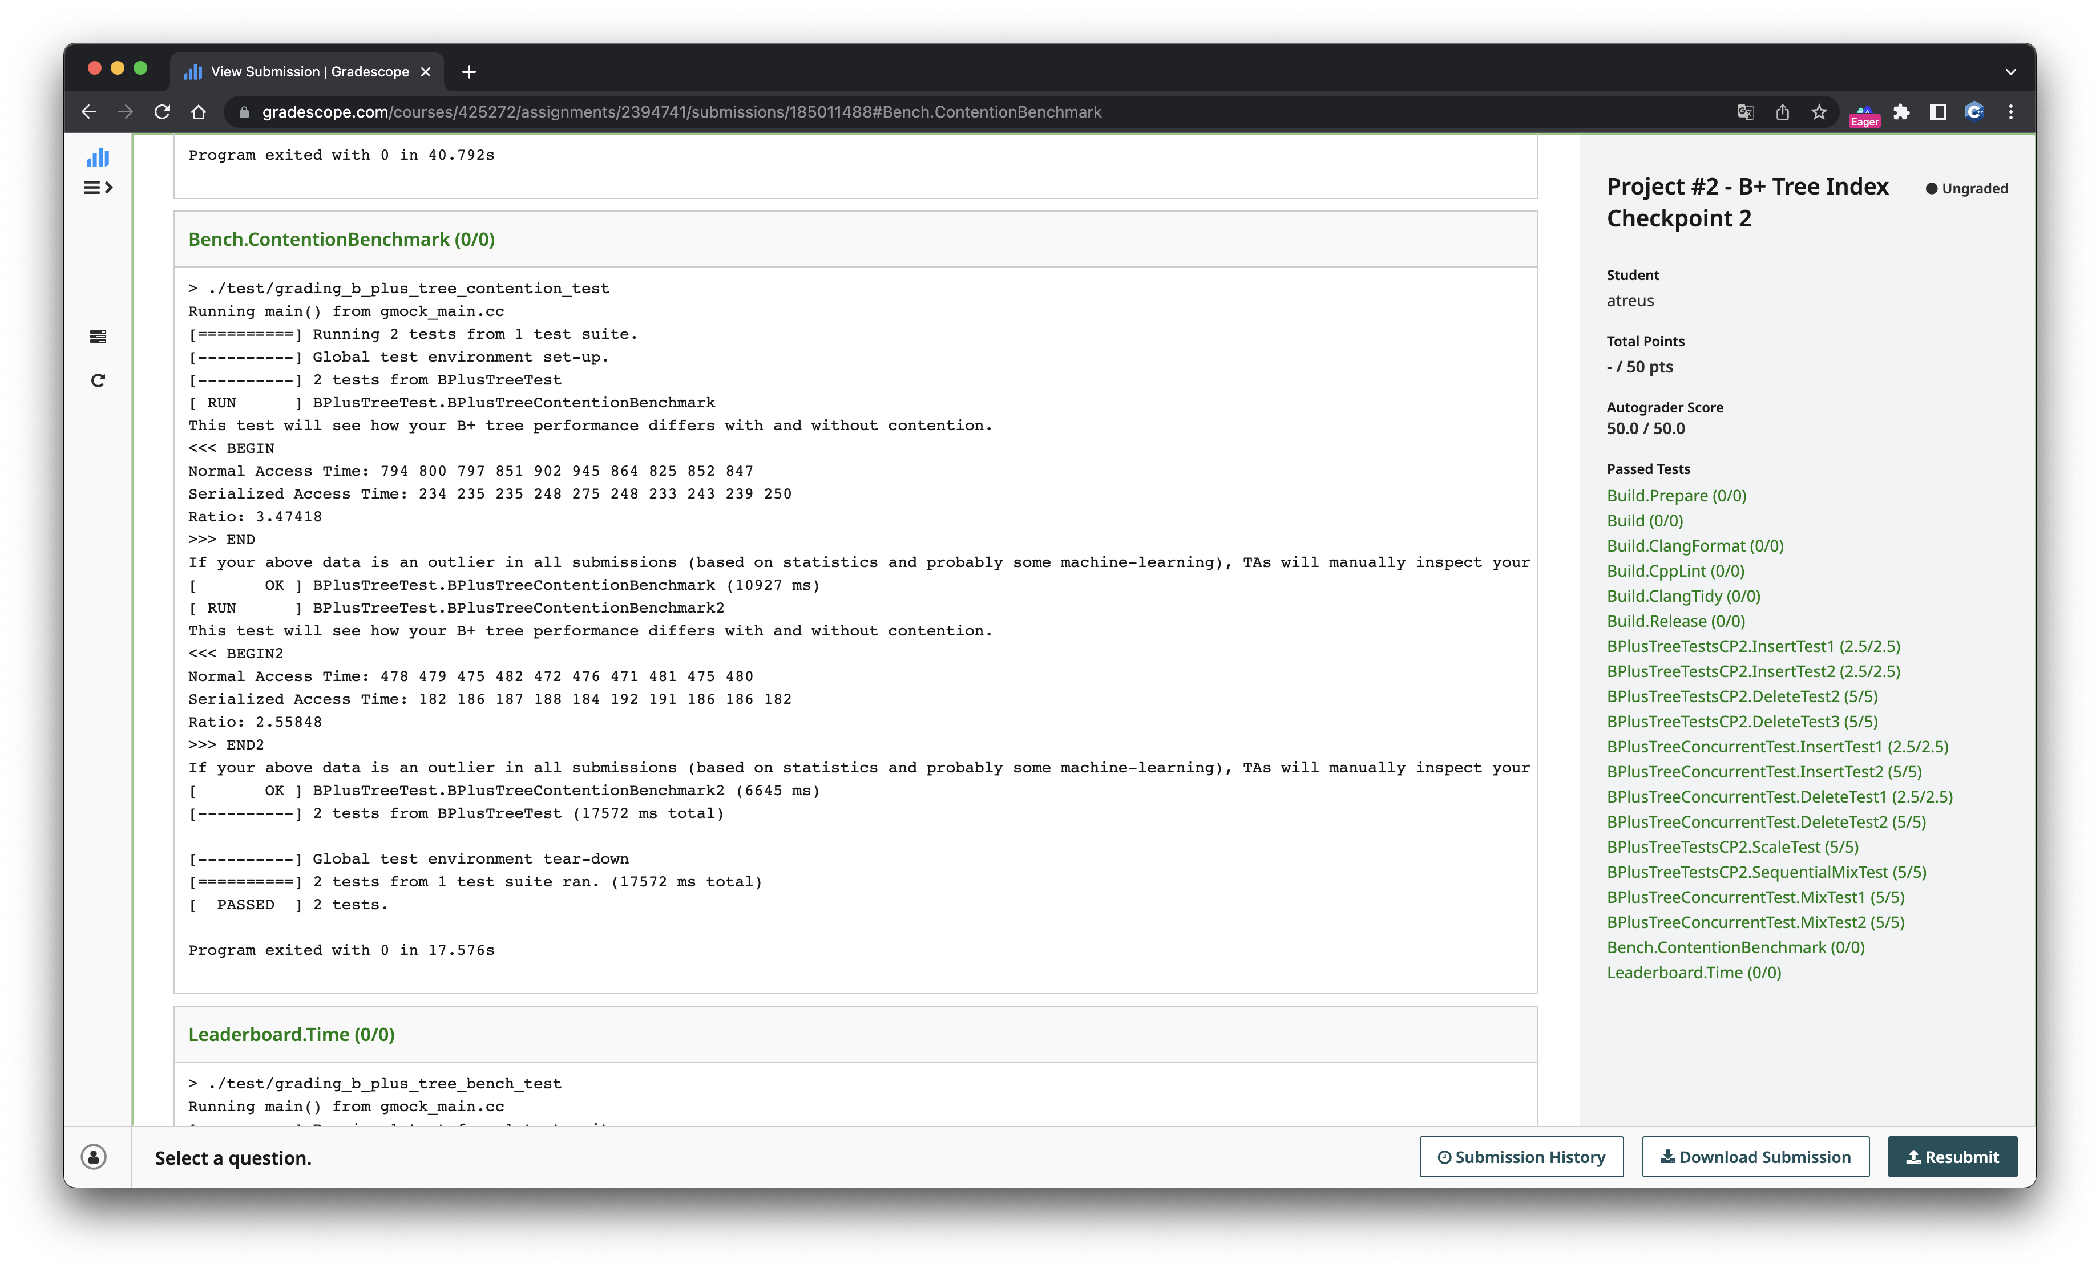Click the share page icon
The height and width of the screenshot is (1272, 2100).
[x=1782, y=112]
